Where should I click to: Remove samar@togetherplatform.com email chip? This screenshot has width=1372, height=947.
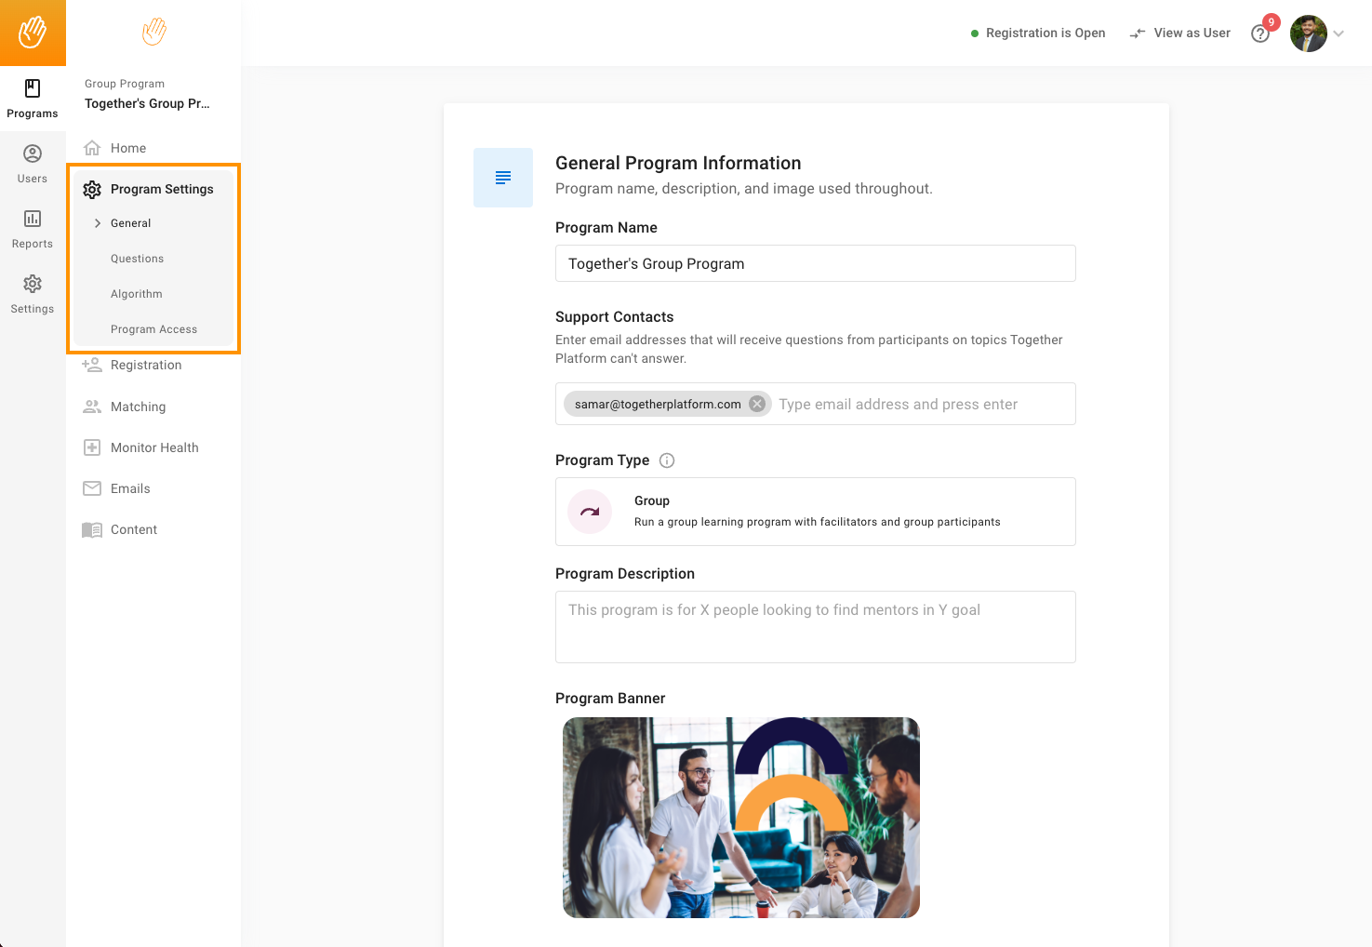pos(757,404)
